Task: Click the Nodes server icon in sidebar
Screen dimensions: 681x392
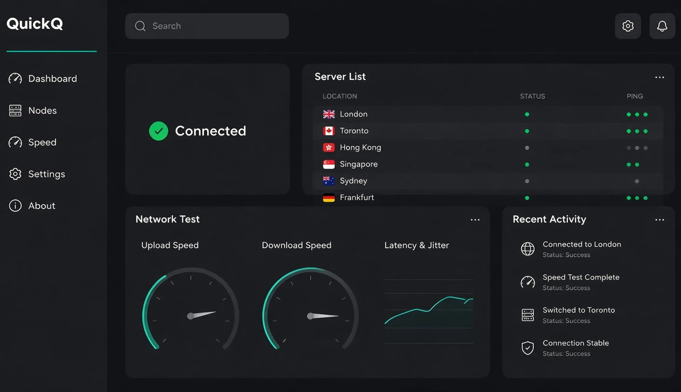Action: click(x=15, y=111)
